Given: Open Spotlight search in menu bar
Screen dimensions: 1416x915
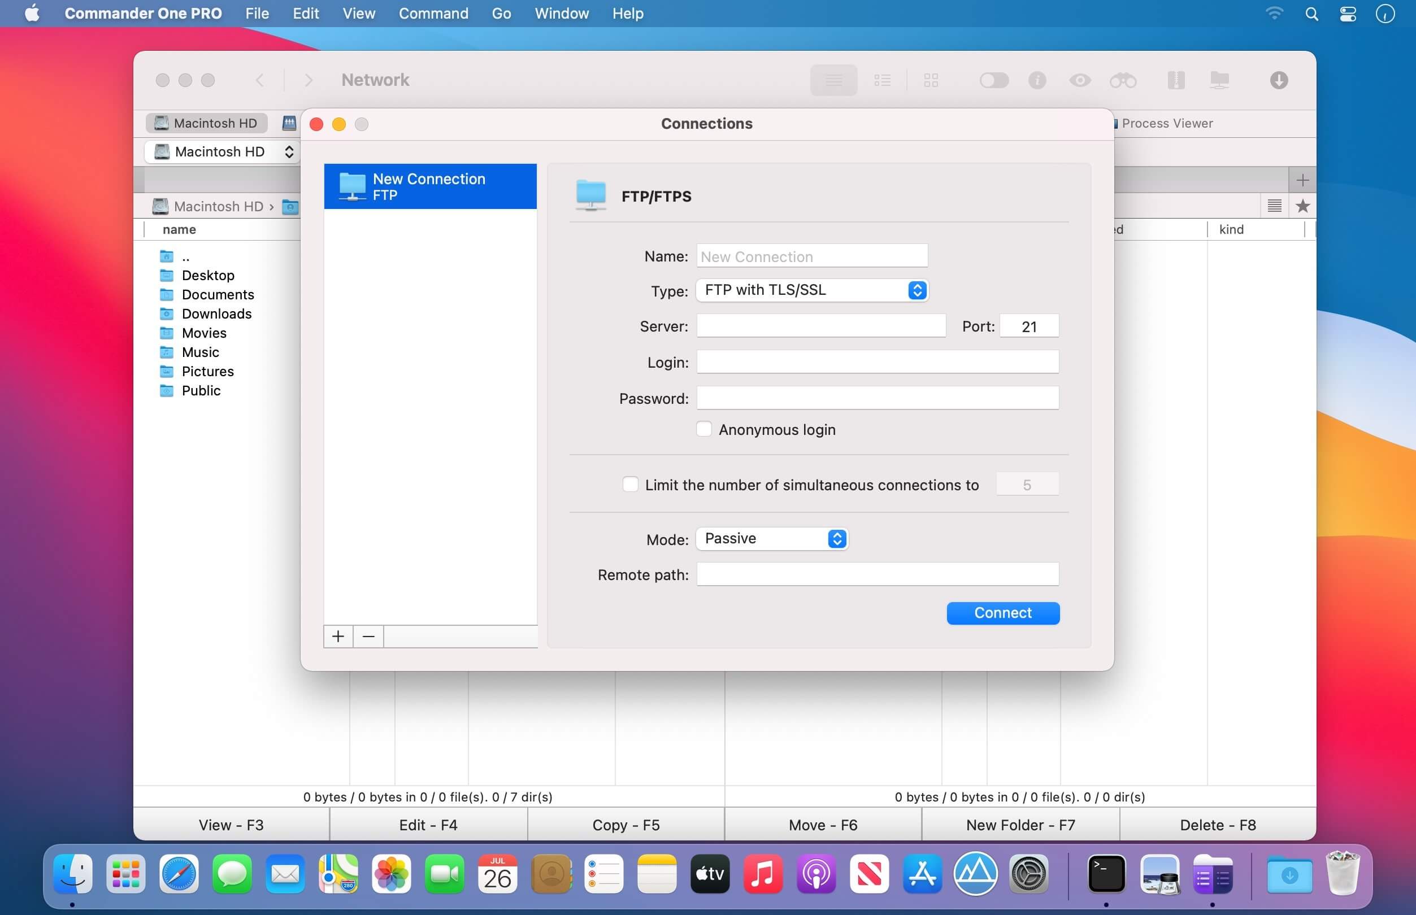Looking at the screenshot, I should (1311, 14).
